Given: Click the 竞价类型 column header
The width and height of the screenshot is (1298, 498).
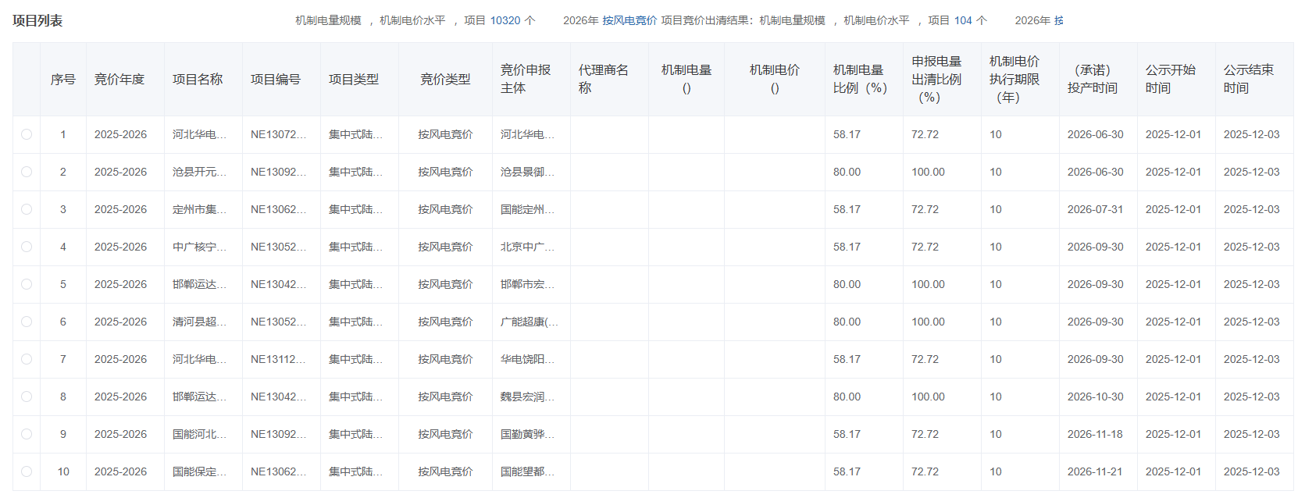Looking at the screenshot, I should point(445,80).
